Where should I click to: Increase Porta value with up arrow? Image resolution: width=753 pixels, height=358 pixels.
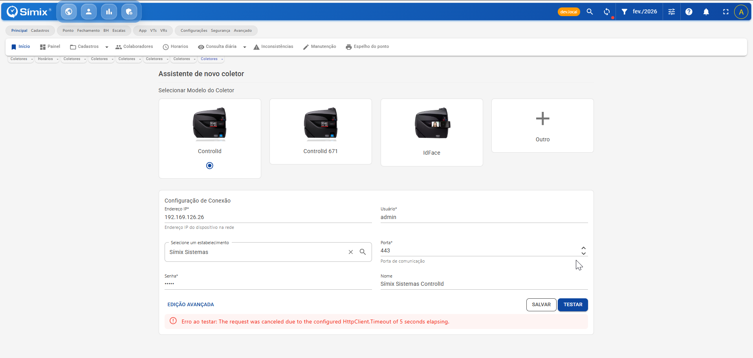click(x=584, y=248)
